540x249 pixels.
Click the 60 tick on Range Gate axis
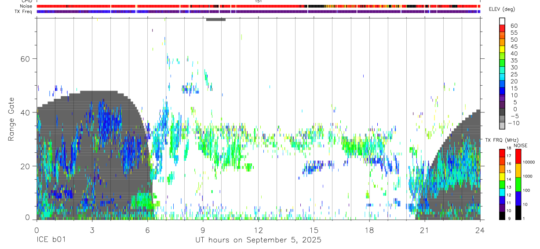[x=24, y=58]
